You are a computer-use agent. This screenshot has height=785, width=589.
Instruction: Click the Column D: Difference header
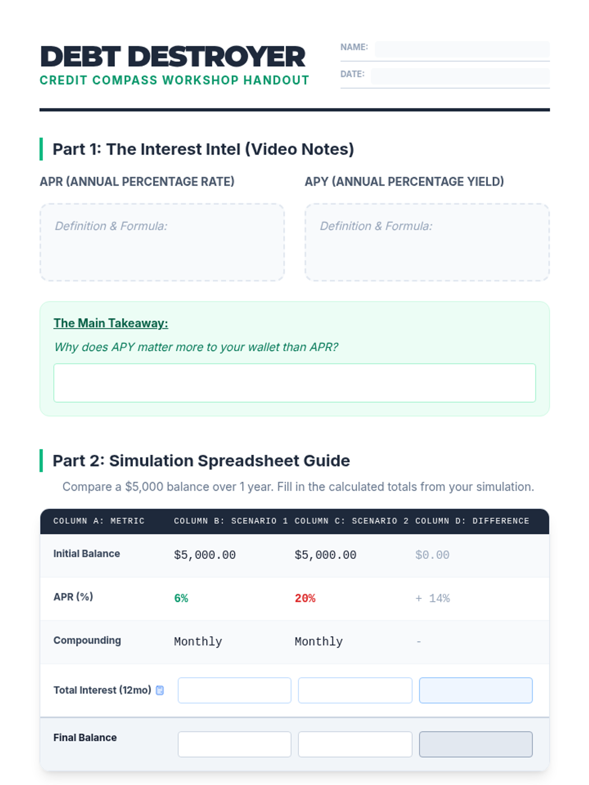[x=472, y=521]
